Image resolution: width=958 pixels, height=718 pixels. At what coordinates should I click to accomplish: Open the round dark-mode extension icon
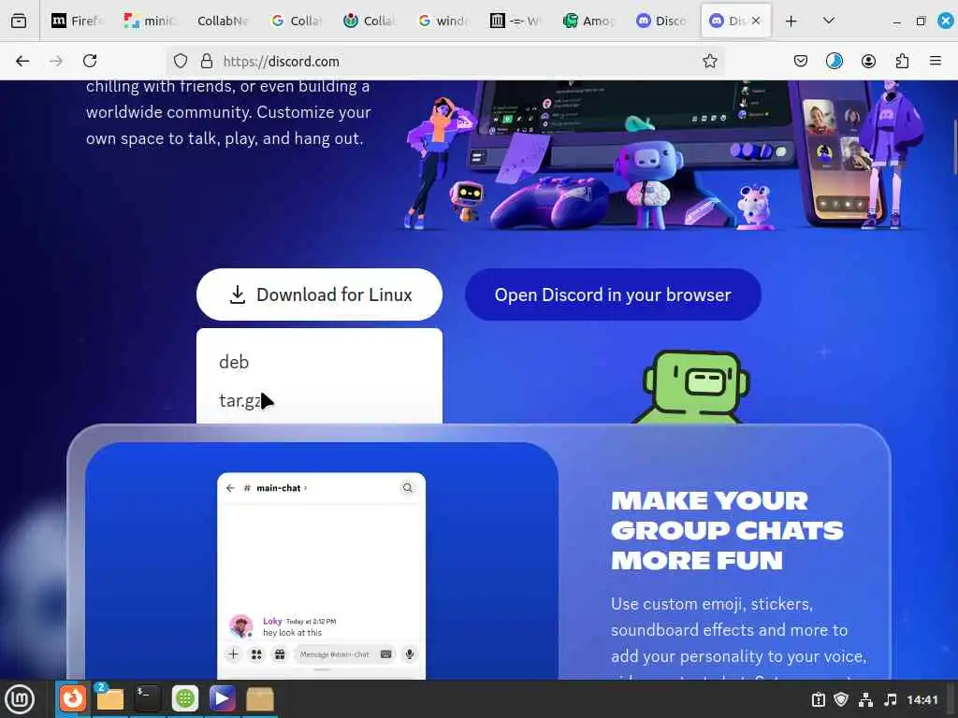tap(834, 61)
